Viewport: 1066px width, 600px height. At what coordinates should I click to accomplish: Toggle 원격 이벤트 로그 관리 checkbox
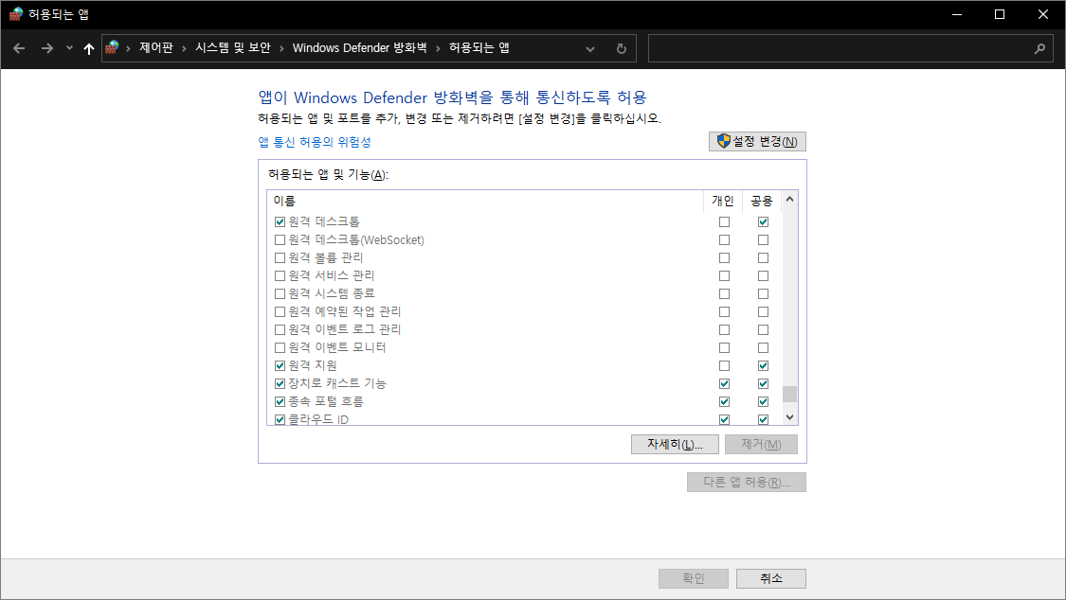[x=280, y=330]
